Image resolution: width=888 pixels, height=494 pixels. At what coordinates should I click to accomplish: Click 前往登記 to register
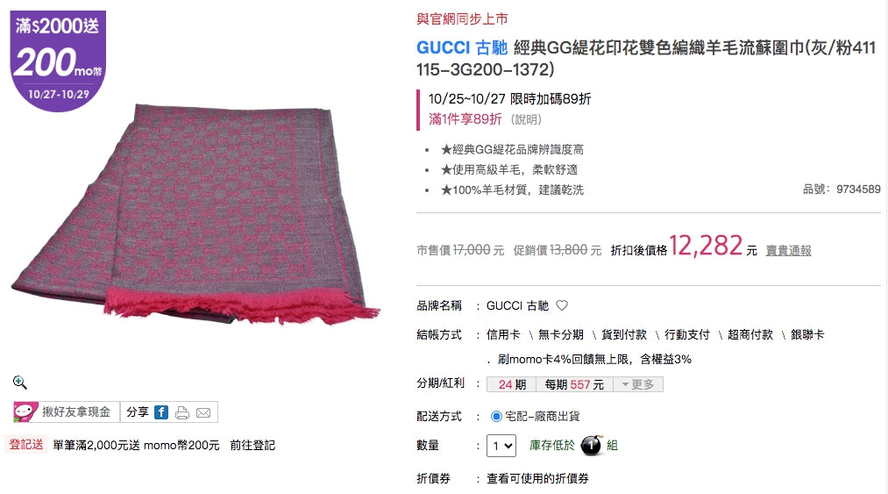coord(252,445)
